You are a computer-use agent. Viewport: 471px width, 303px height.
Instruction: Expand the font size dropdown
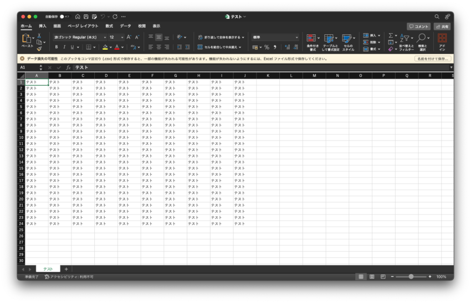121,37
